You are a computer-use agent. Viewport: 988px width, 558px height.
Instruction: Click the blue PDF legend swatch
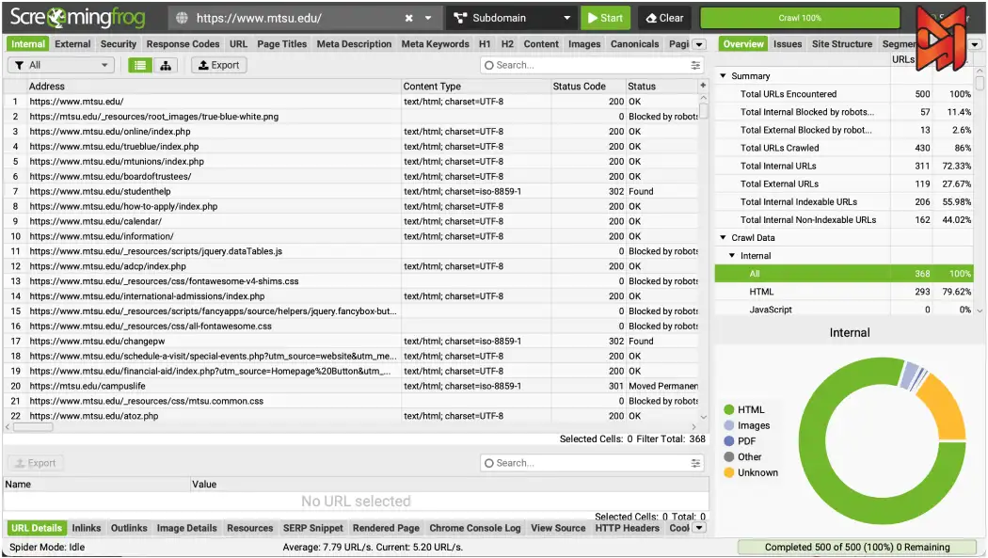729,441
